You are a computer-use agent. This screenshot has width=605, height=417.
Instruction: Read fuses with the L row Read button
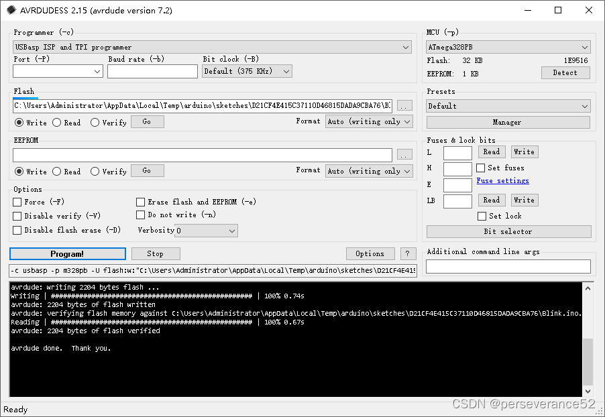pos(492,152)
